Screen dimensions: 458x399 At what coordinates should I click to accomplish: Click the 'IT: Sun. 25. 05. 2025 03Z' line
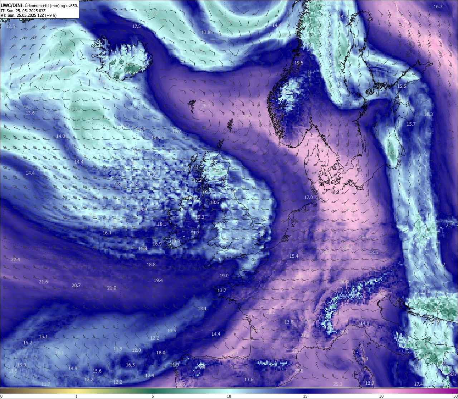click(23, 11)
